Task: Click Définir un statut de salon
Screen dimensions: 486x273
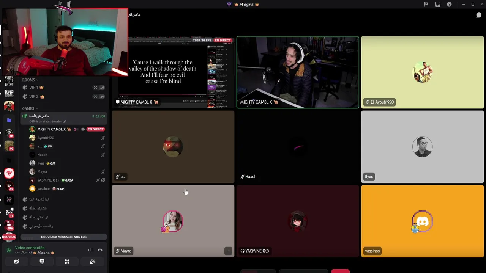Action: pos(46,122)
